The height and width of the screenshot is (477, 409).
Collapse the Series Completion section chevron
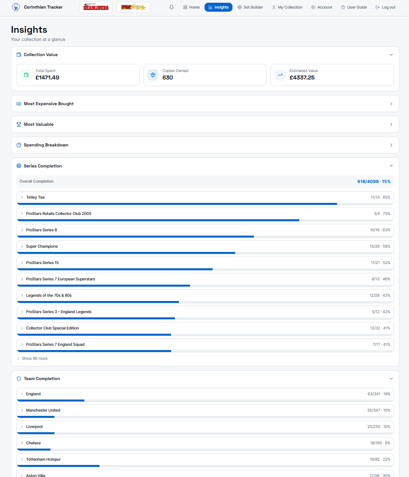pyautogui.click(x=391, y=165)
